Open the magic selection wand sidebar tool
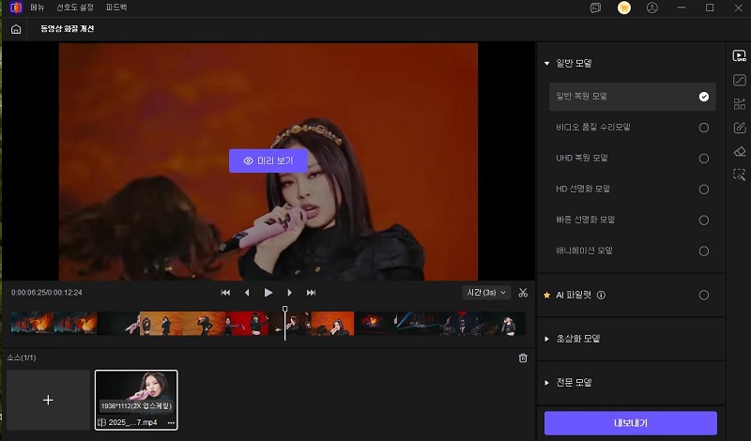 (739, 175)
